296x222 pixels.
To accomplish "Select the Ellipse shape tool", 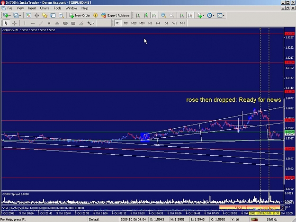I will pyautogui.click(x=65, y=23).
